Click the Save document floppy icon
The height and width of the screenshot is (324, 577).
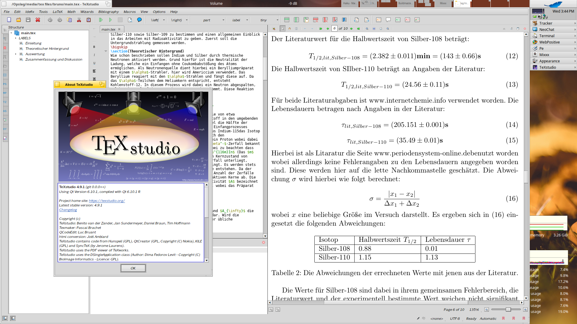pos(28,20)
